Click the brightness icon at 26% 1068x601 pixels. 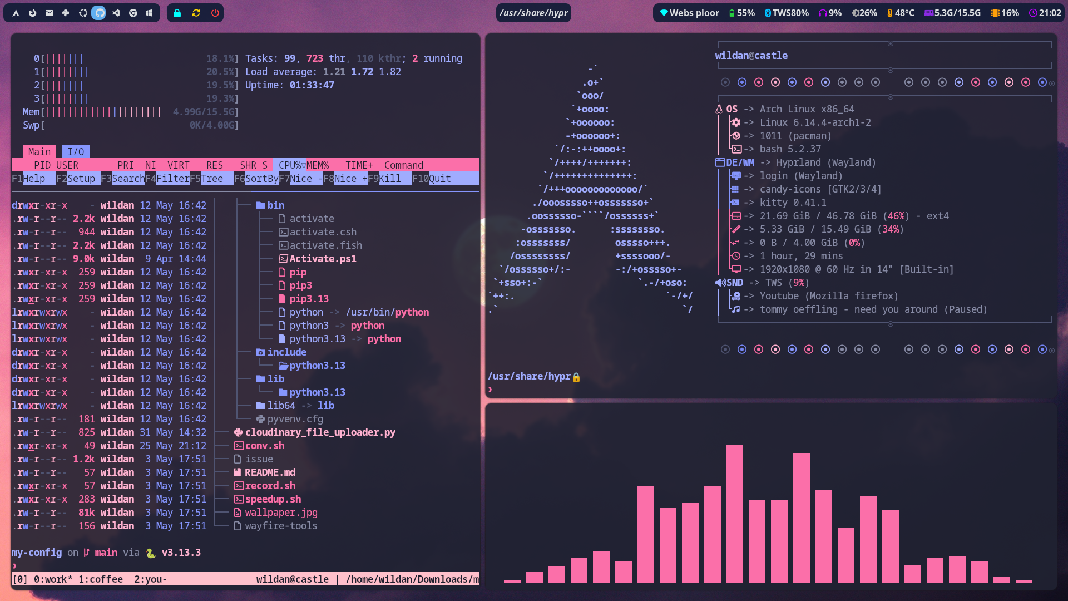tap(856, 13)
